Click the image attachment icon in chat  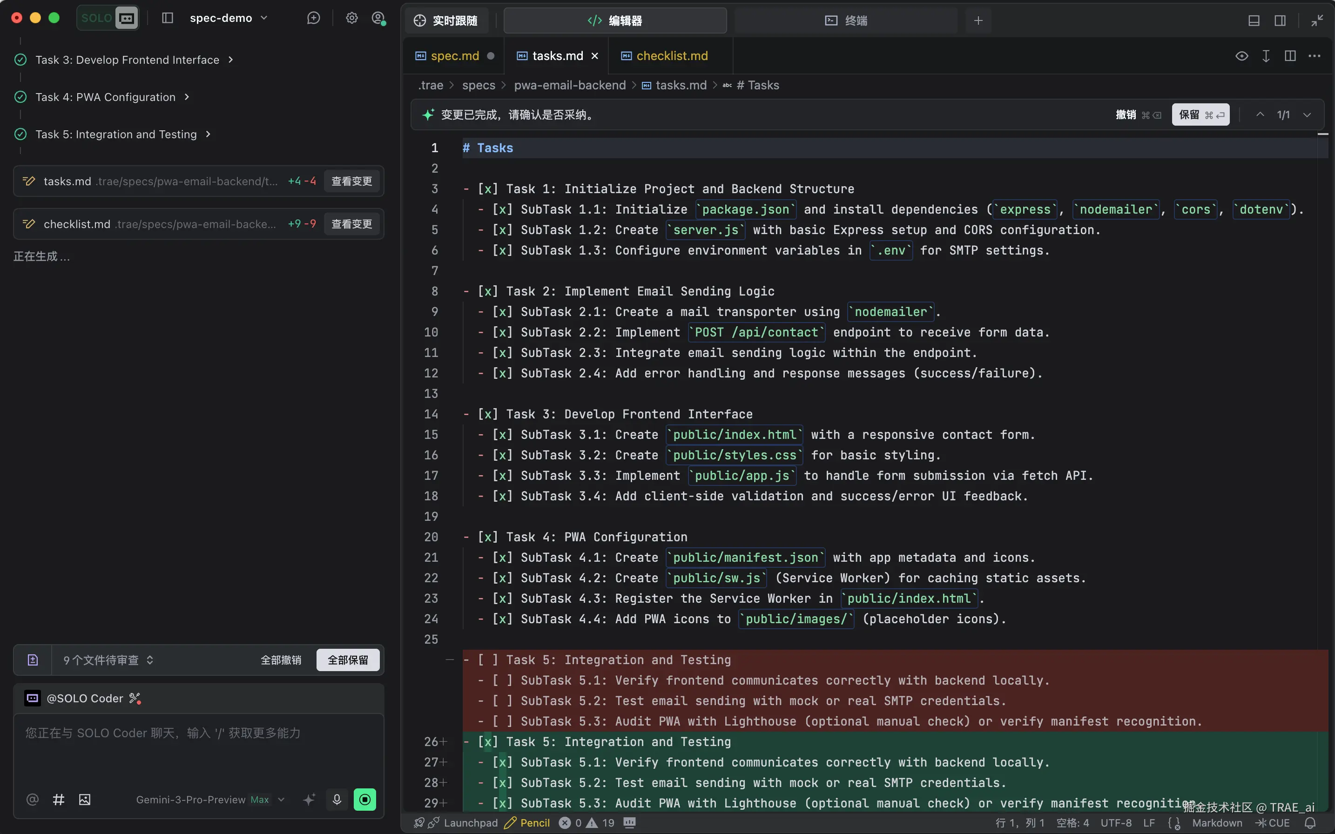[x=84, y=799]
